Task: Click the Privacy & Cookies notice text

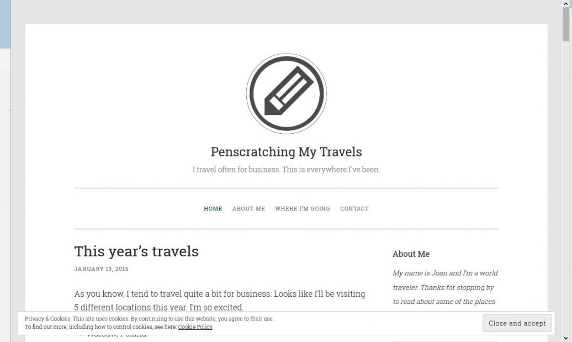Action: coord(149,319)
